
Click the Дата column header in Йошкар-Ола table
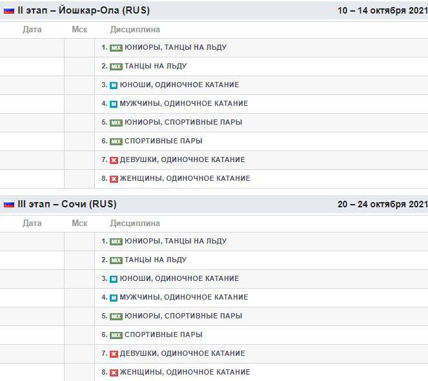click(x=32, y=30)
